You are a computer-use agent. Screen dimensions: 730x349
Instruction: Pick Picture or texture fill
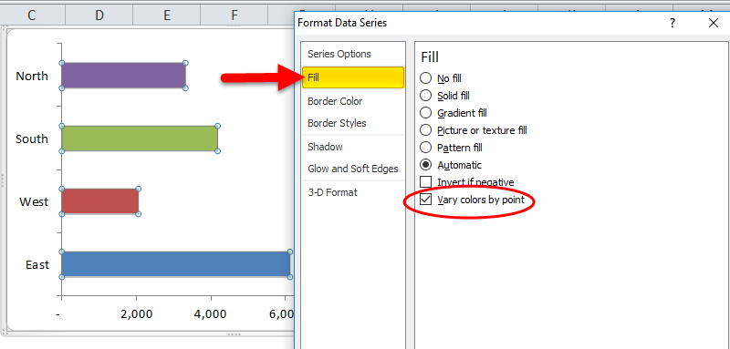point(425,130)
